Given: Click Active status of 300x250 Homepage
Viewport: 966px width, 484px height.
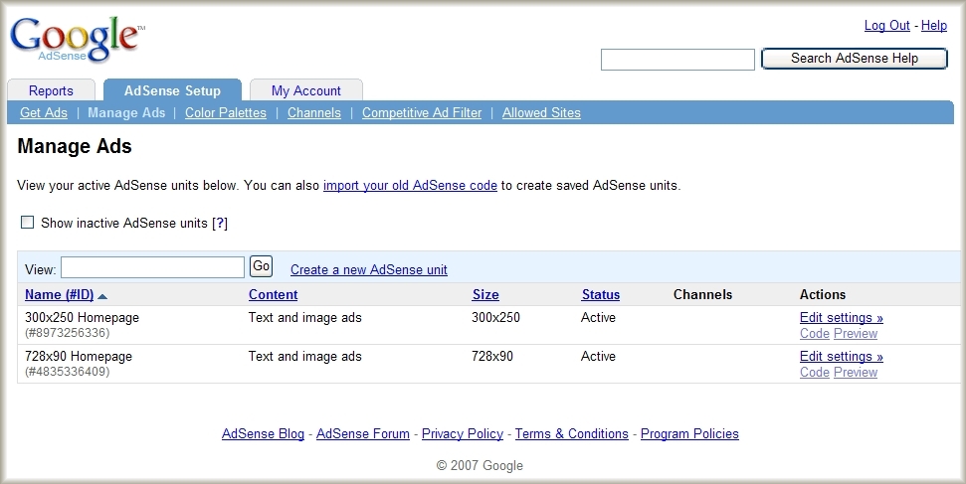Looking at the screenshot, I should pos(598,318).
